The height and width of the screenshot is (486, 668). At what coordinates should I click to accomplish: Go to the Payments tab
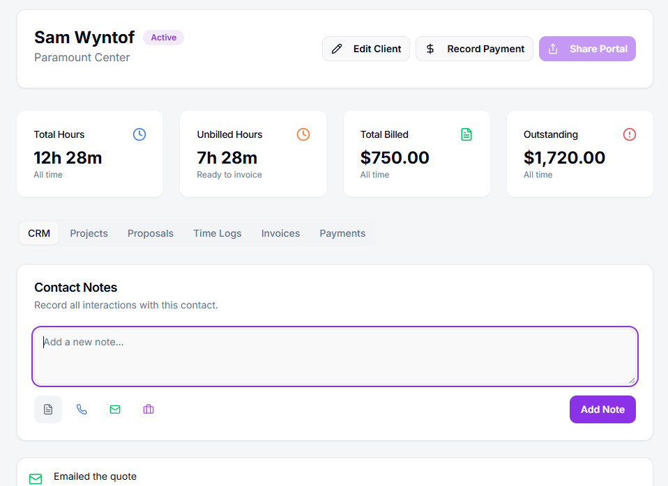click(x=342, y=233)
